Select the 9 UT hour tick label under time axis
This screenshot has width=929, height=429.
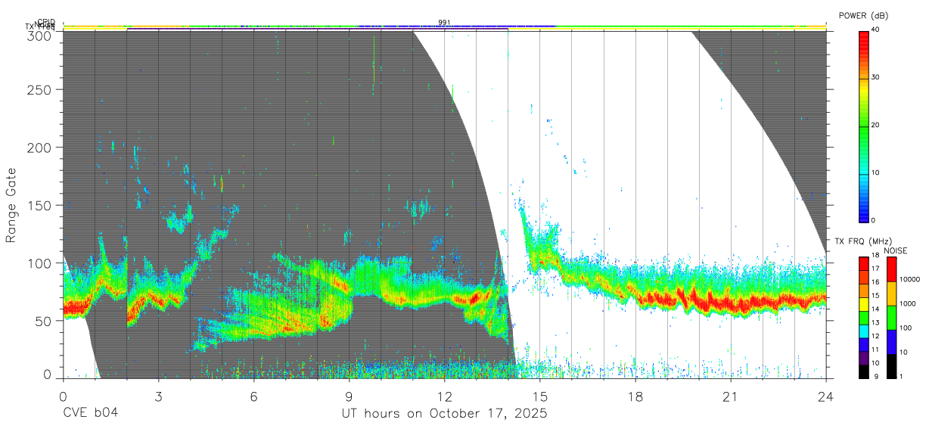(349, 396)
